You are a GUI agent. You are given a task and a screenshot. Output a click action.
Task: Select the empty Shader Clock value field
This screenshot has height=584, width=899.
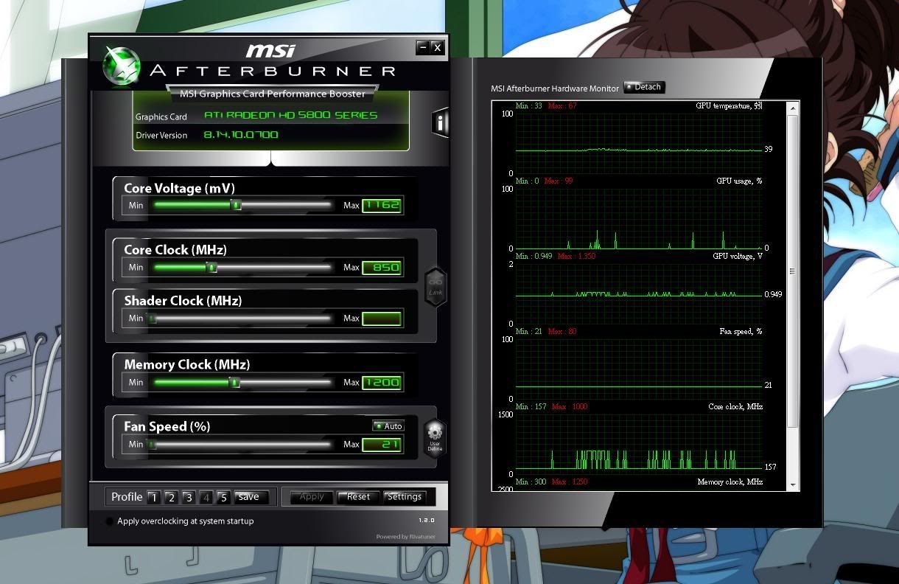coord(382,319)
